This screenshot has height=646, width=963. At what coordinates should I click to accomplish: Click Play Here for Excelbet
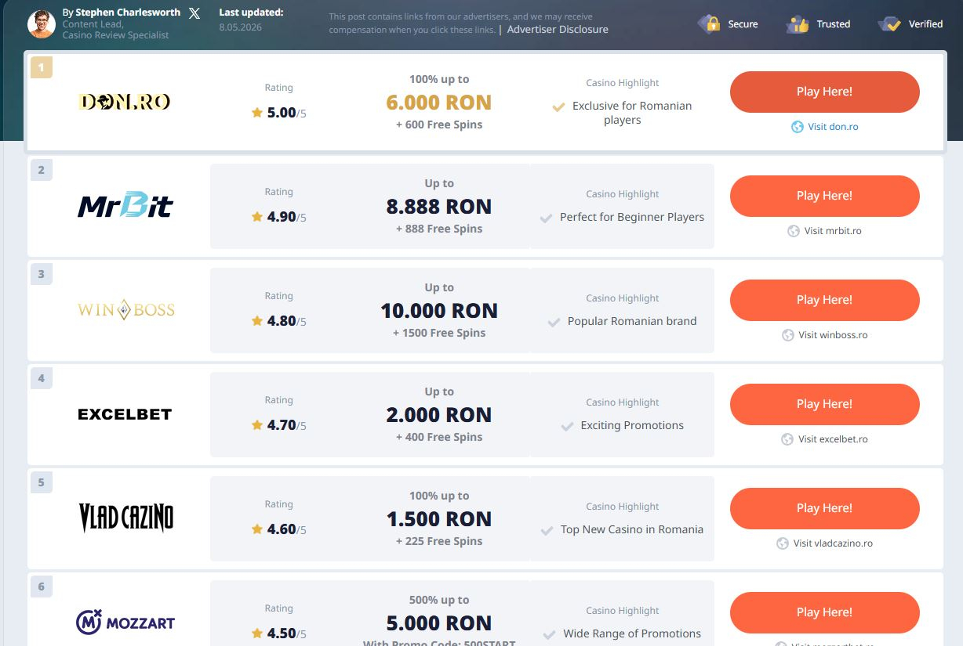coord(824,404)
